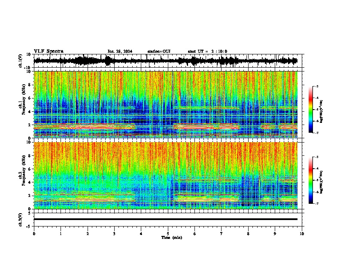Image resolution: width=340 pixels, height=262 pixels.
Task: Click the "6" kHz tick on ch.2 spectrogram
Action: coord(30,169)
